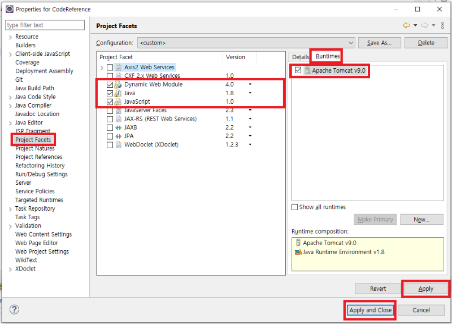Viewport: 452px width, 324px height.
Task: Click the Apply button
Action: pyautogui.click(x=426, y=289)
